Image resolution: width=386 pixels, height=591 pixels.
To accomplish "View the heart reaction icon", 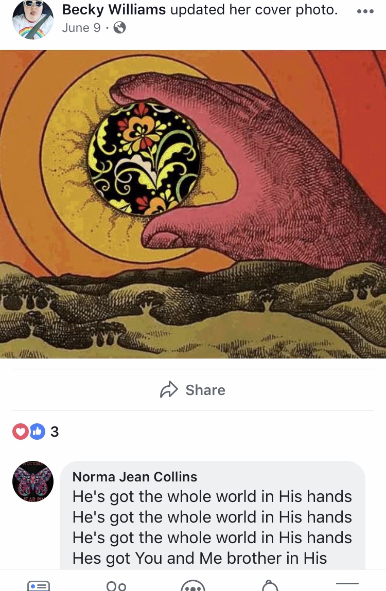I will coord(21,432).
